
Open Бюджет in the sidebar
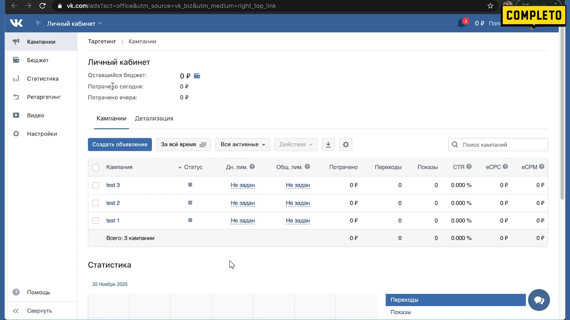41,60
